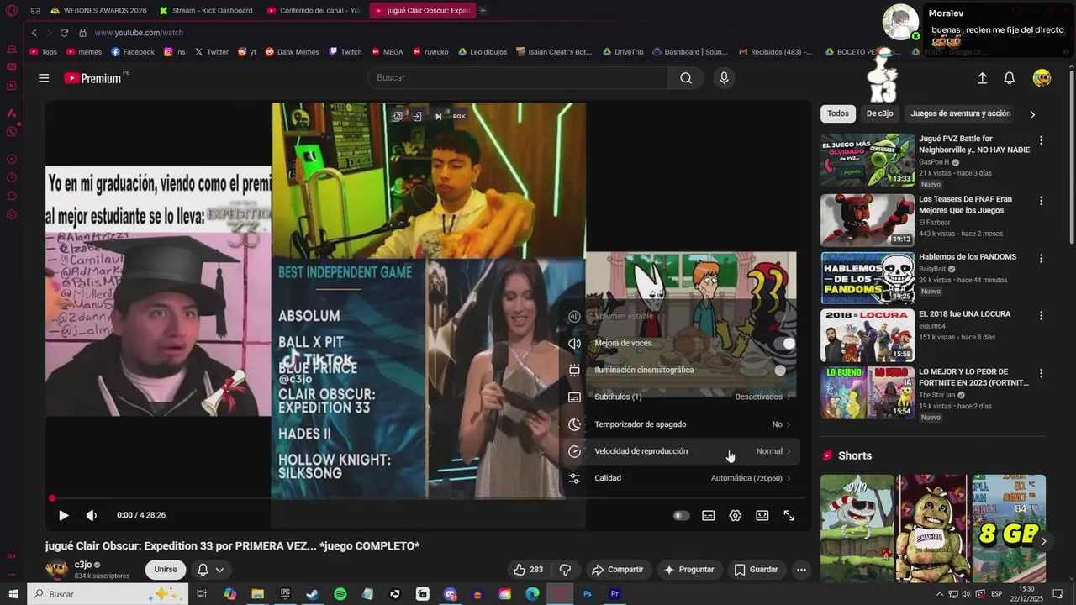Switch to WEBONES AWARDS 2026 tab
The width and height of the screenshot is (1076, 605).
tap(98, 11)
